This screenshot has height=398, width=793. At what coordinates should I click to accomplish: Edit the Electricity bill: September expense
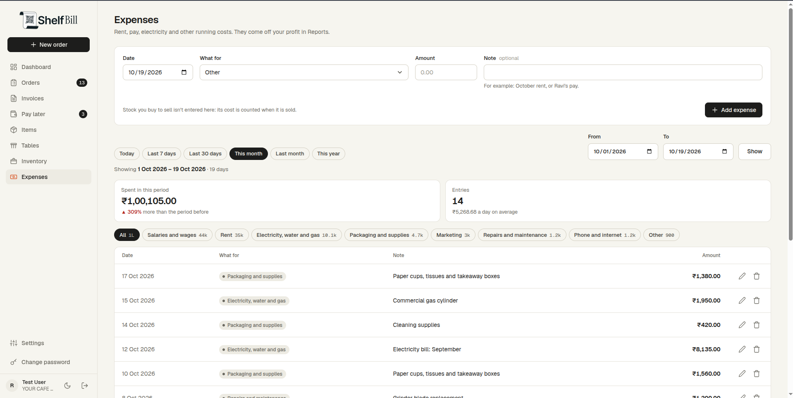[x=742, y=349]
